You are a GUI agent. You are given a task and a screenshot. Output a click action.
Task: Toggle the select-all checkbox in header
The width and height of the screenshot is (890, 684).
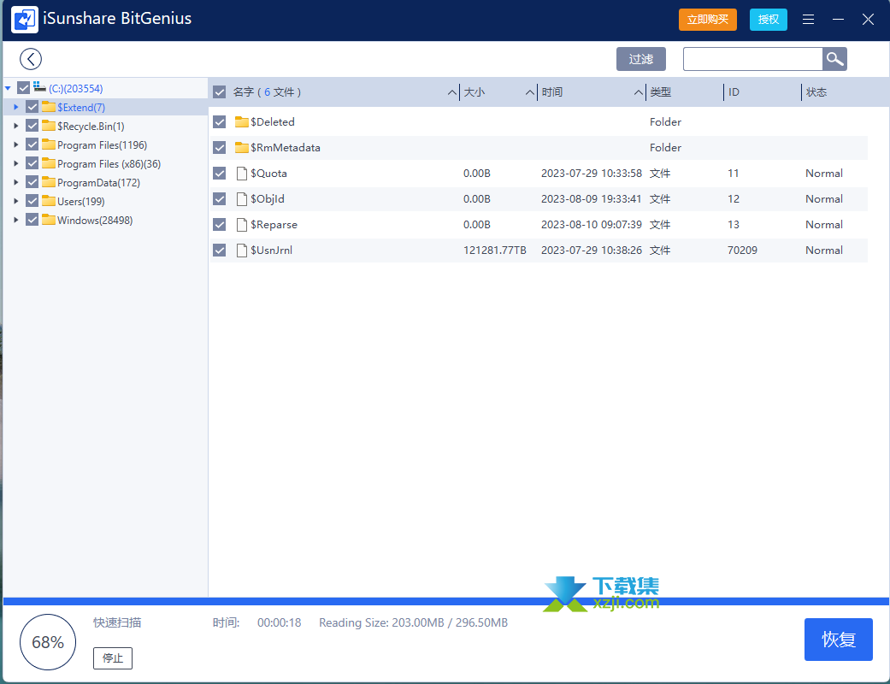click(x=220, y=92)
